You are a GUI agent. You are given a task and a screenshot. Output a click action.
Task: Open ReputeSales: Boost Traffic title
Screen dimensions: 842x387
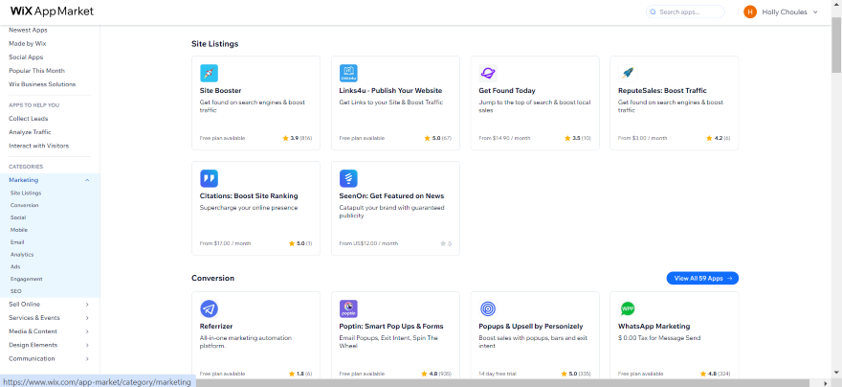[x=662, y=90]
